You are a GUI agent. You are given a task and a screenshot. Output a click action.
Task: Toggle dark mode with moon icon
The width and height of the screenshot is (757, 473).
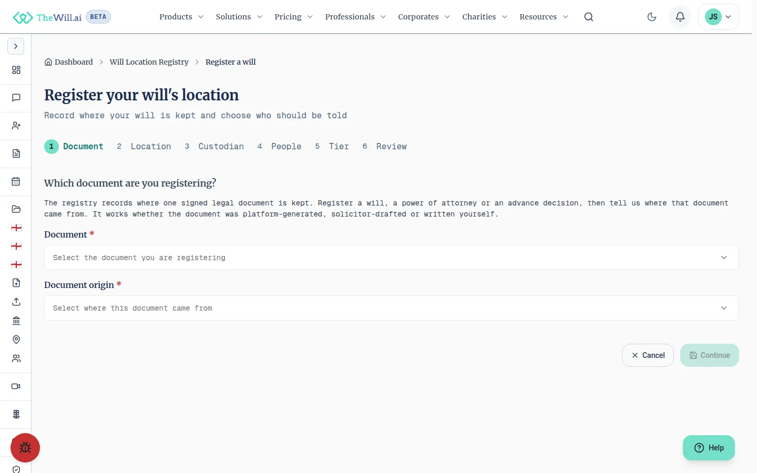pyautogui.click(x=652, y=17)
